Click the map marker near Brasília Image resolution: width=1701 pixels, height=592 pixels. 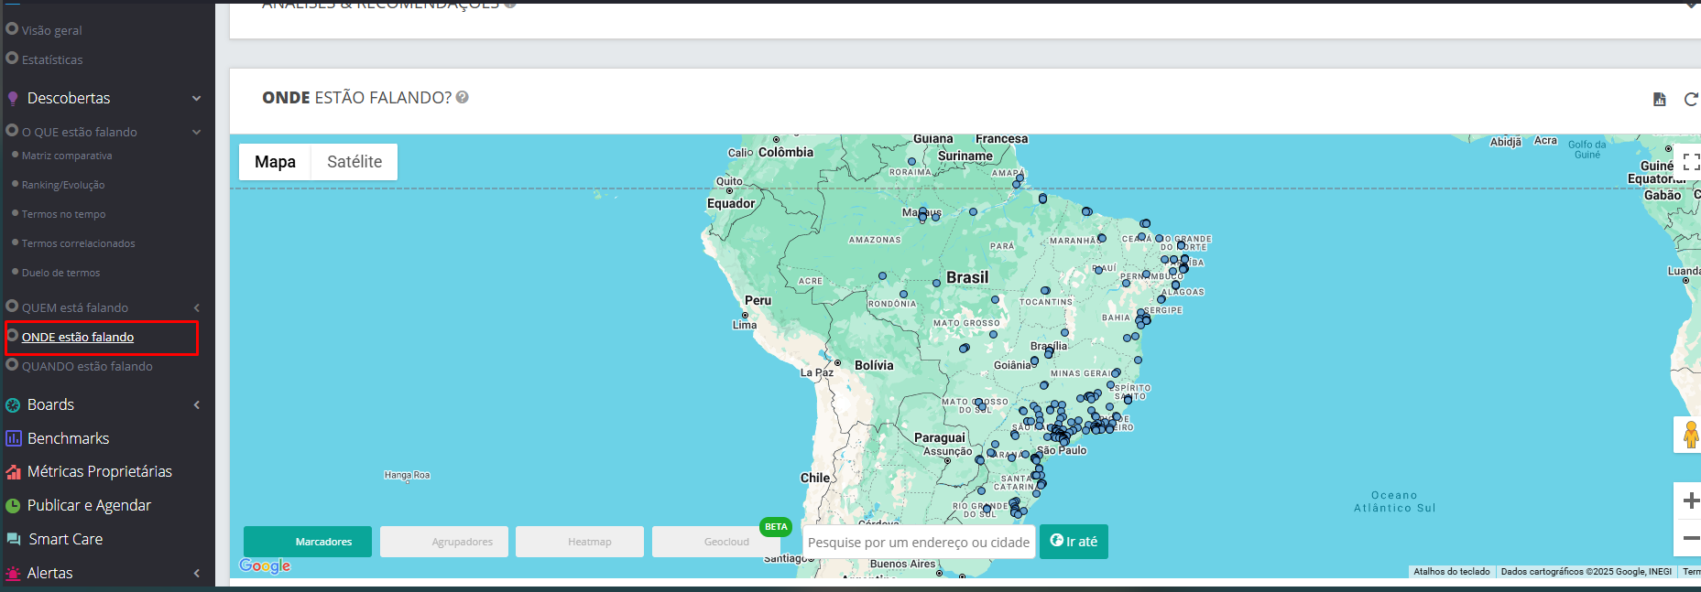(1049, 352)
